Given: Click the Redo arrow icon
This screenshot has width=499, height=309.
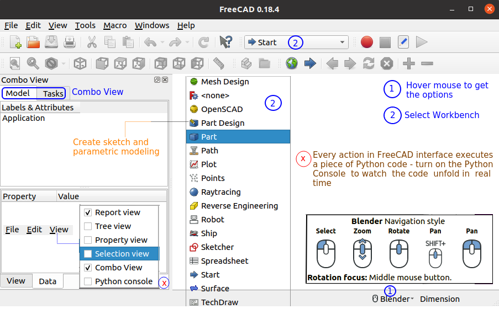Looking at the screenshot, I should tap(175, 42).
